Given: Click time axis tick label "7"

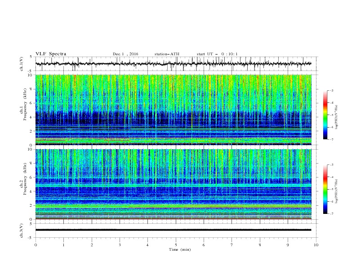Looking at the screenshot, I should (232, 245).
